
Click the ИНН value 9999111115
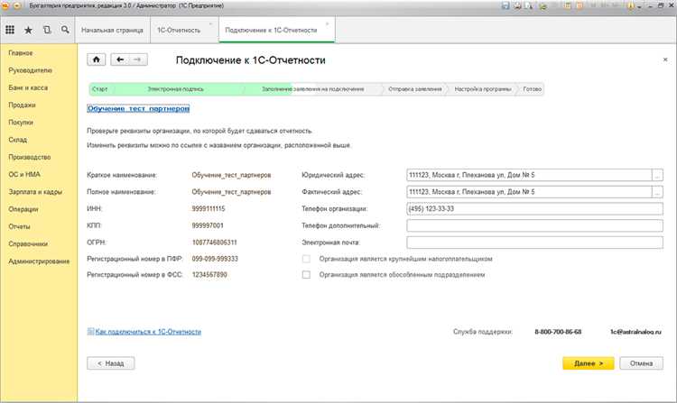(209, 208)
